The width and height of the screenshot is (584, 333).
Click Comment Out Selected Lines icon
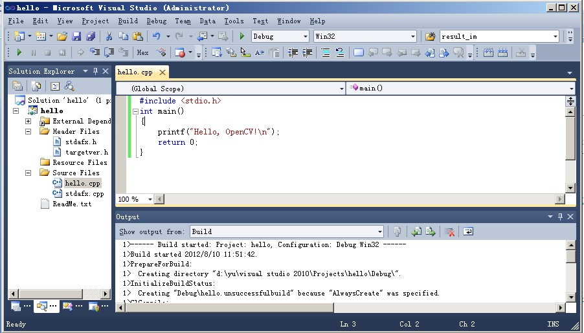(326, 52)
